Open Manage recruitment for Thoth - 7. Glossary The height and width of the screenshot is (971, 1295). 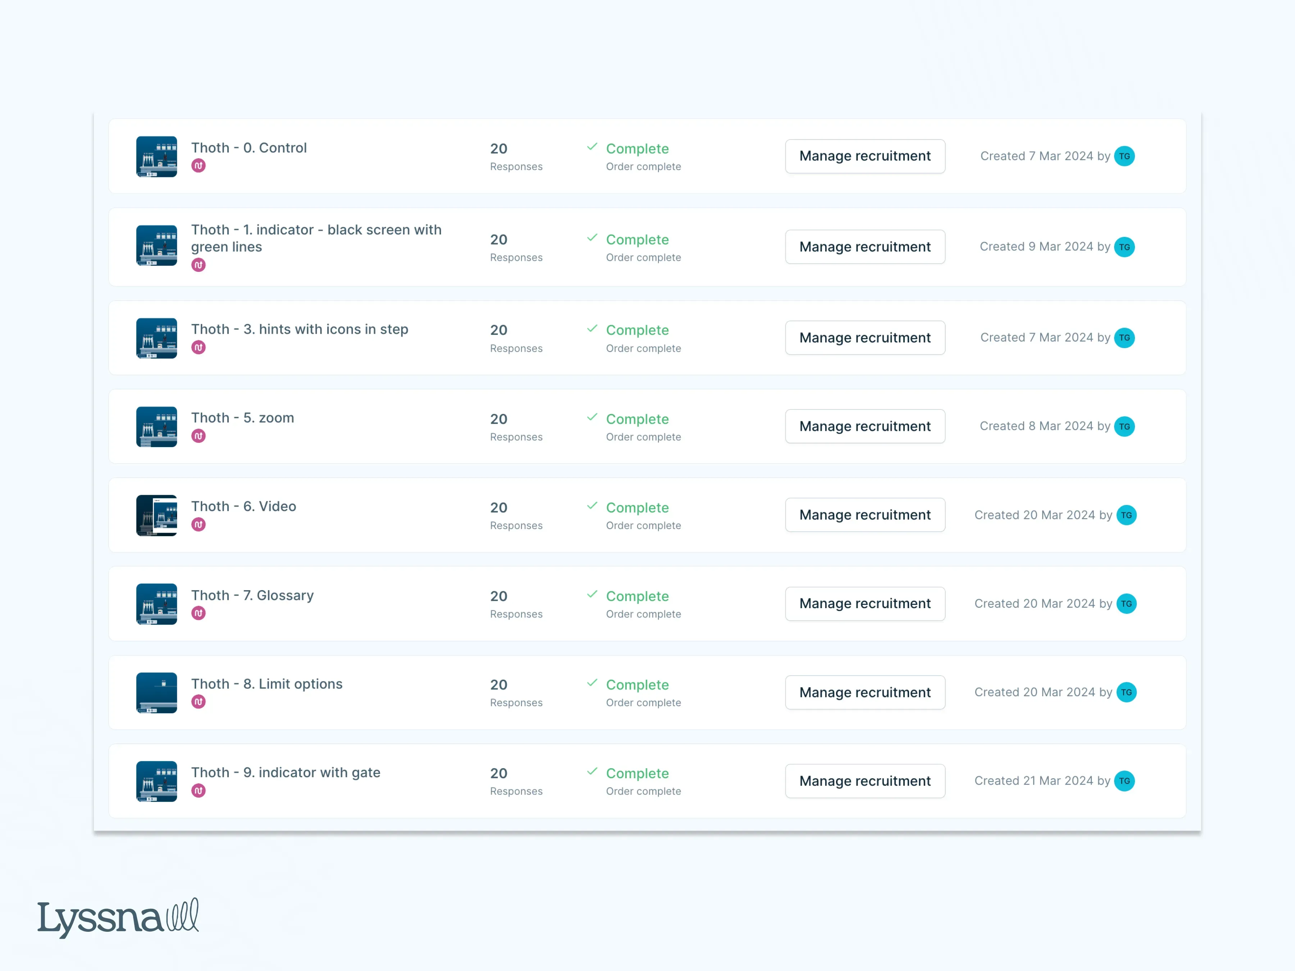(865, 603)
